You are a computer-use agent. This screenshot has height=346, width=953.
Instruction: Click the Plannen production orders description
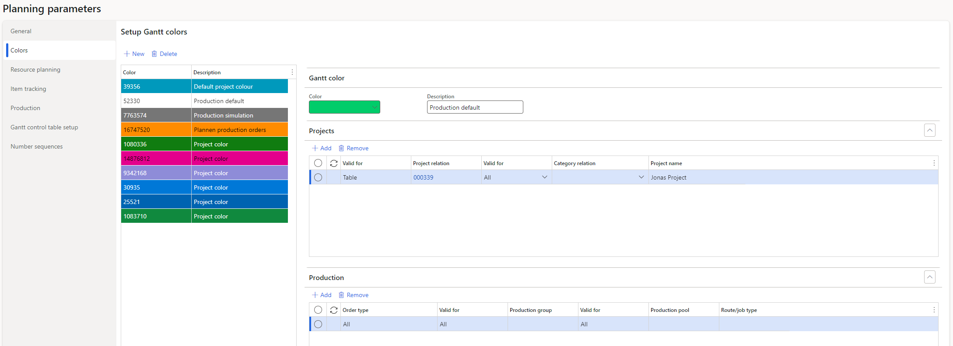coord(239,130)
